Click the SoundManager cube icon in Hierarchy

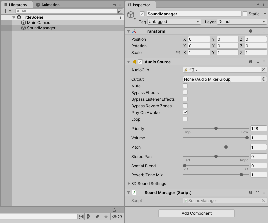pos(23,28)
